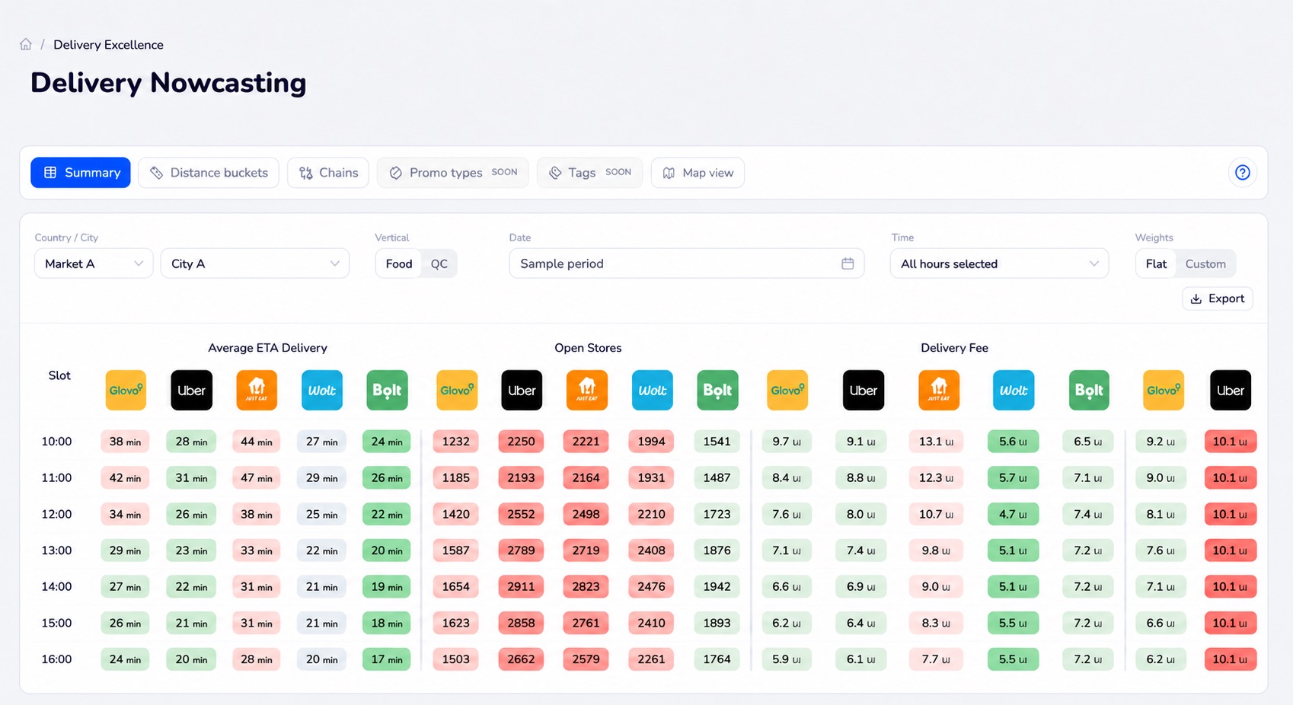
Task: Select the Tags tab
Action: click(589, 173)
